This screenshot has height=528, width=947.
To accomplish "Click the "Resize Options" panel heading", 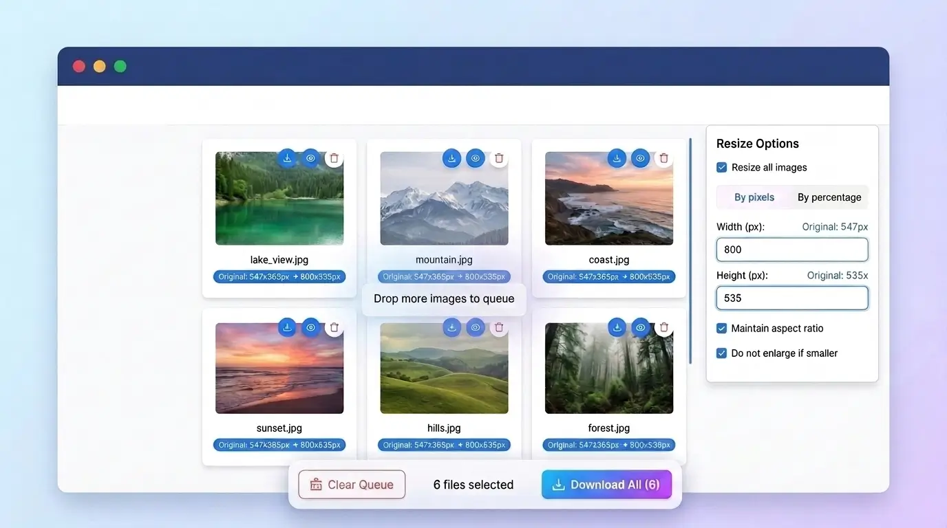I will (x=758, y=144).
